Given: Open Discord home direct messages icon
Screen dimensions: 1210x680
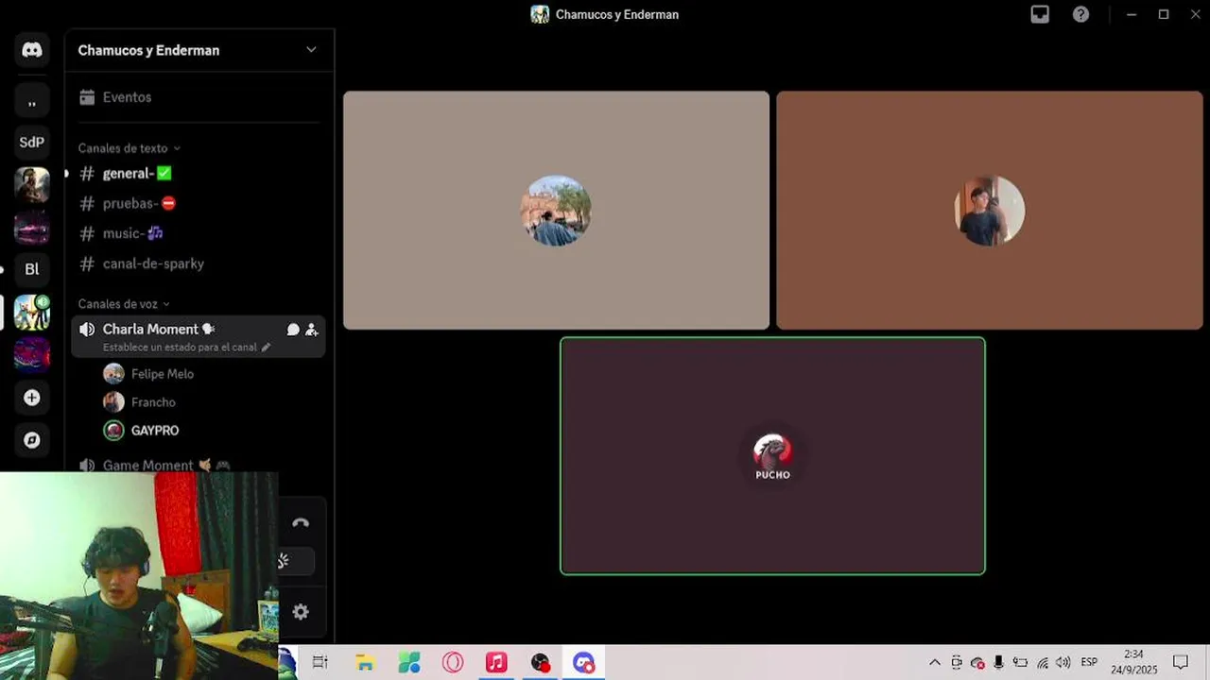Looking at the screenshot, I should click(x=32, y=50).
